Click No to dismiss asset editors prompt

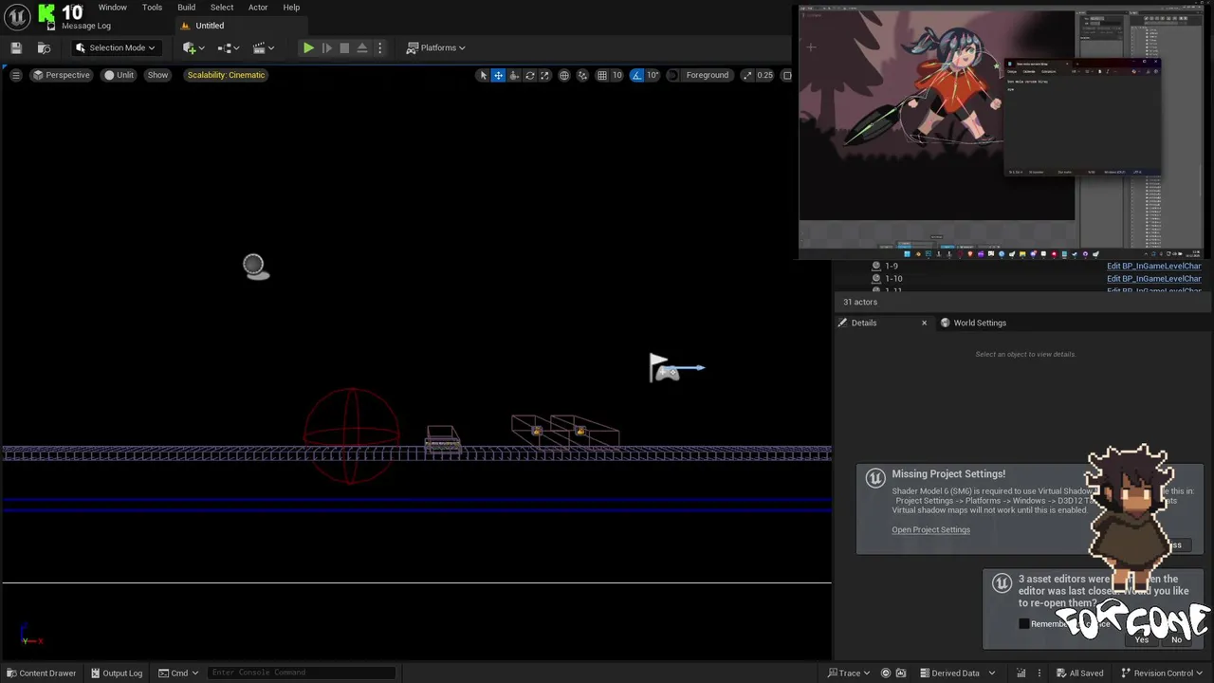point(1176,639)
